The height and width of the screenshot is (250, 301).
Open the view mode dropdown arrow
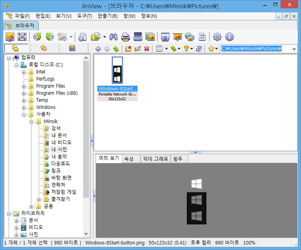[166, 49]
